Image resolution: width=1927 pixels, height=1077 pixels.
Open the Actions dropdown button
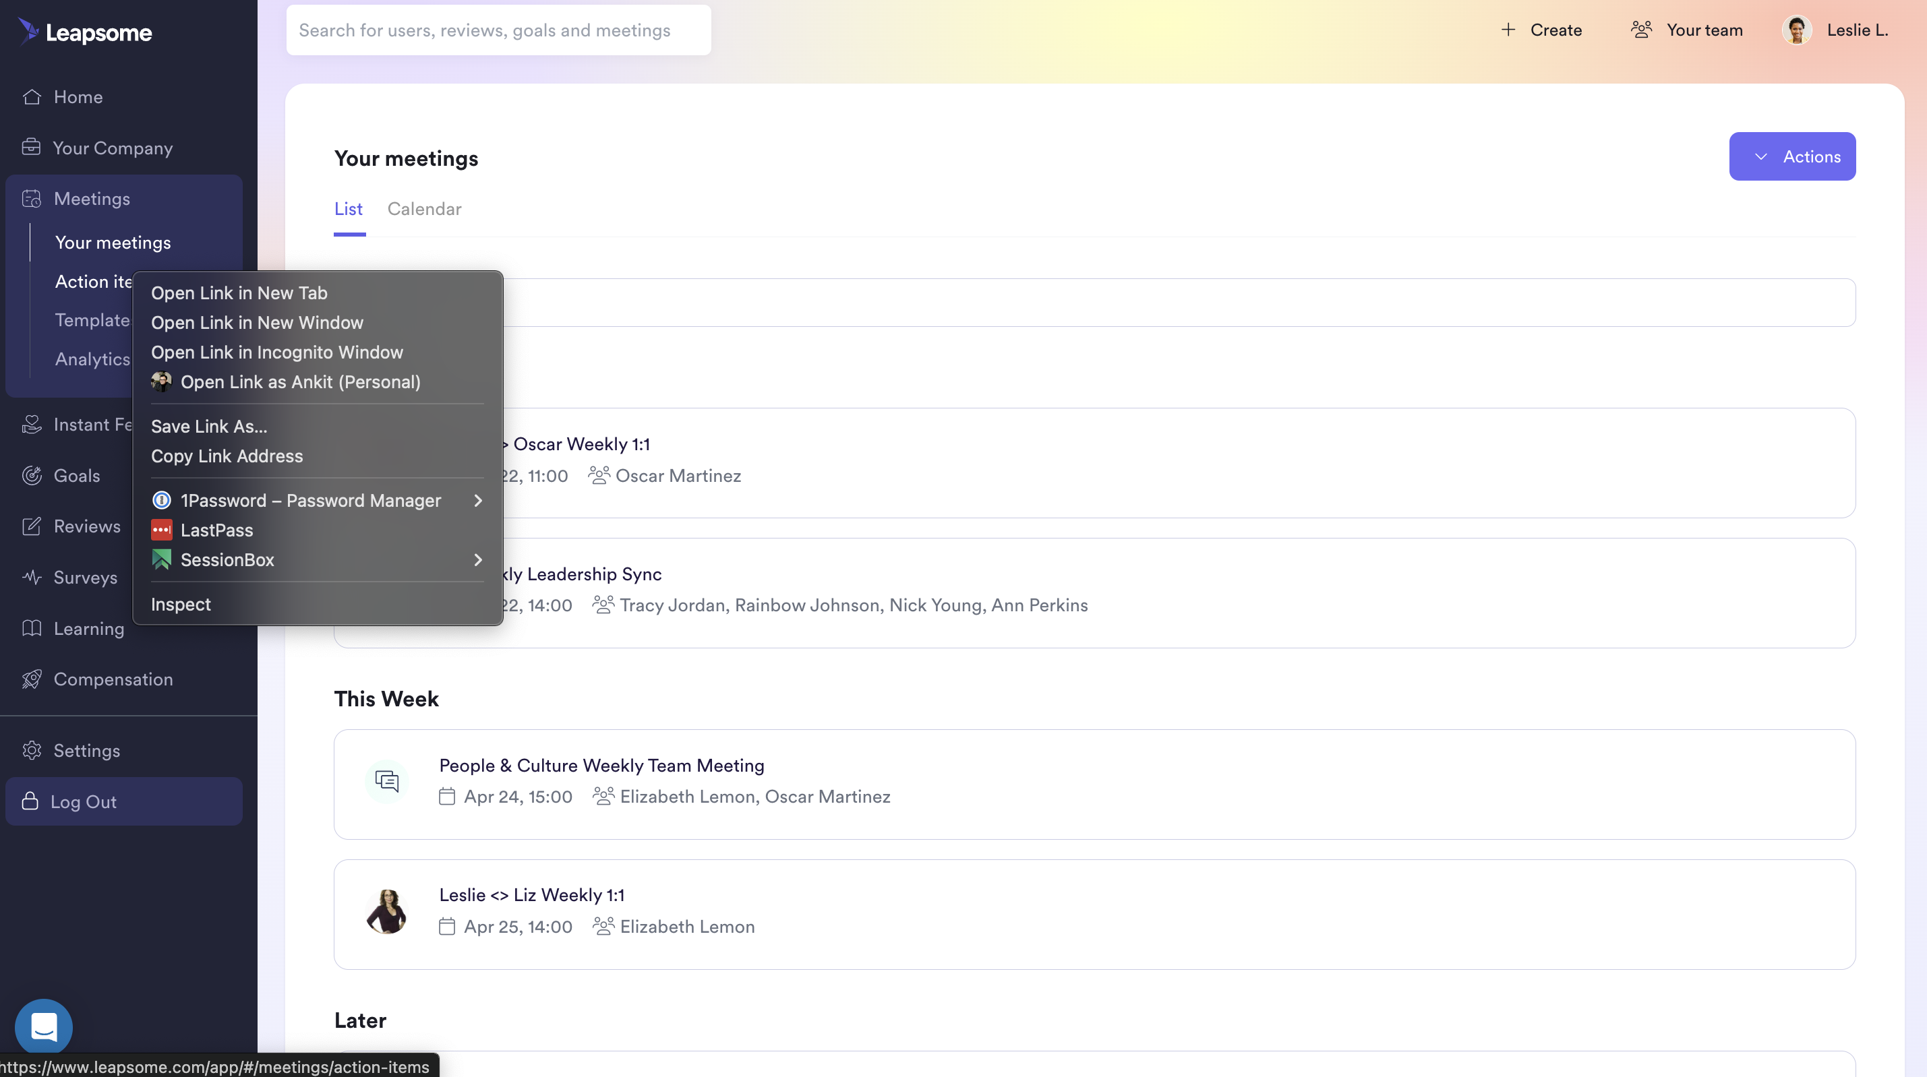1792,156
